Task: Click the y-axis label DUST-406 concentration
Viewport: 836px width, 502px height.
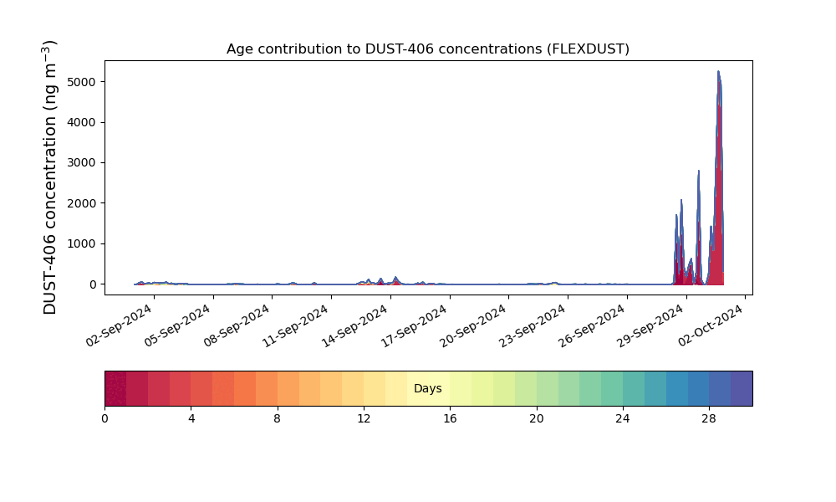Action: tap(49, 177)
